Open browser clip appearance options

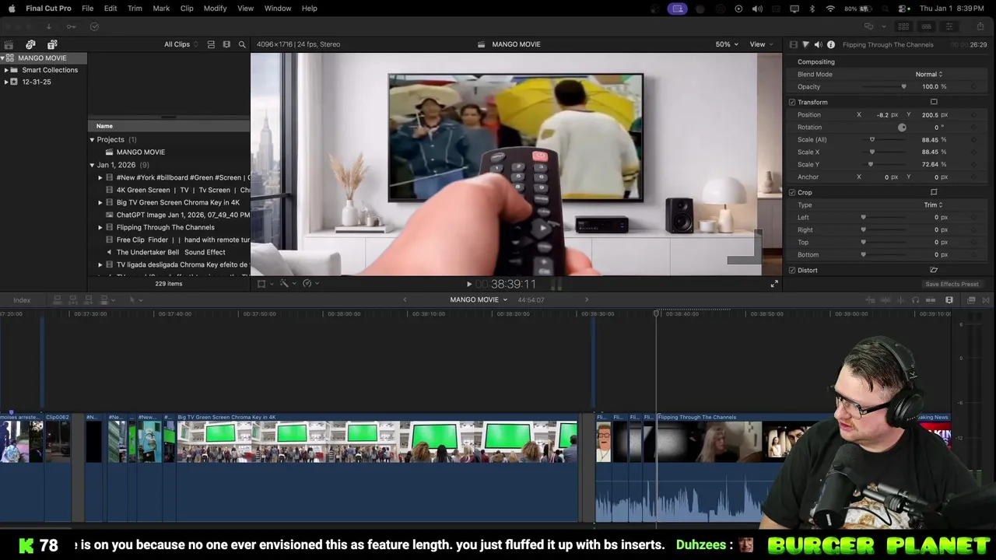[x=226, y=44]
